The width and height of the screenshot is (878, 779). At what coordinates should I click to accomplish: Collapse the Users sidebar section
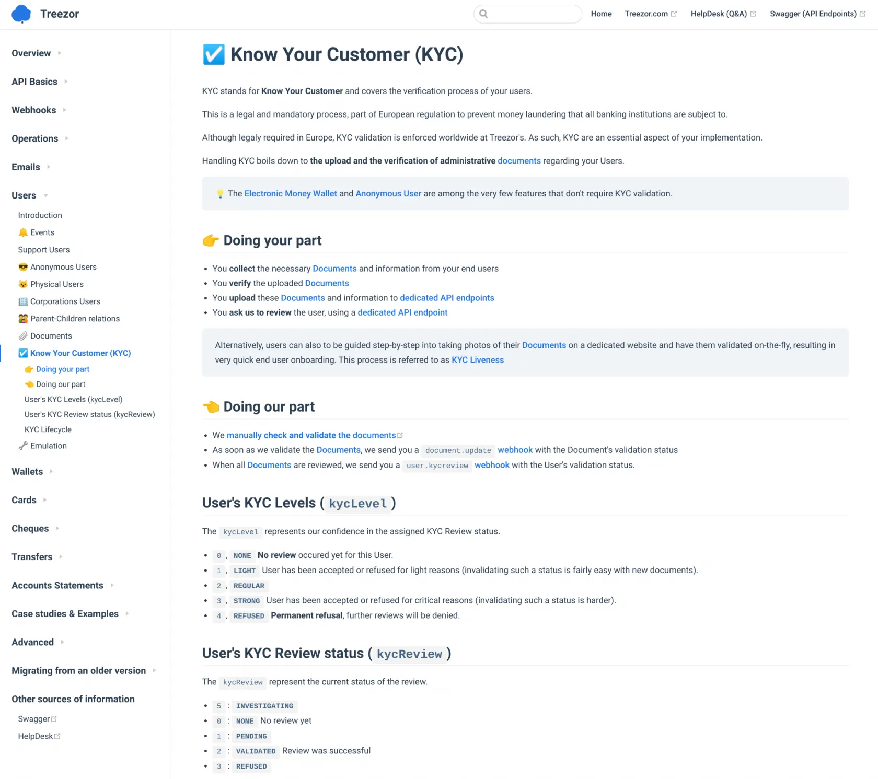click(x=46, y=195)
